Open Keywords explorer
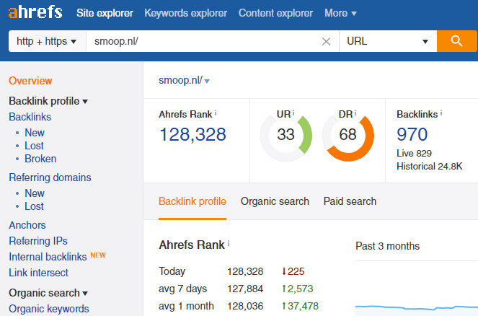This screenshot has width=478, height=316. click(186, 13)
